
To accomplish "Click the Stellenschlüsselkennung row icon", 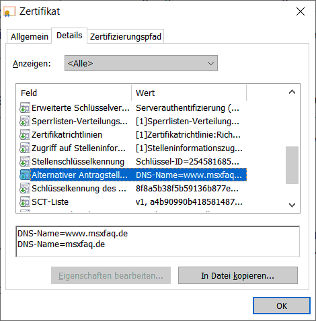I will 25,161.
